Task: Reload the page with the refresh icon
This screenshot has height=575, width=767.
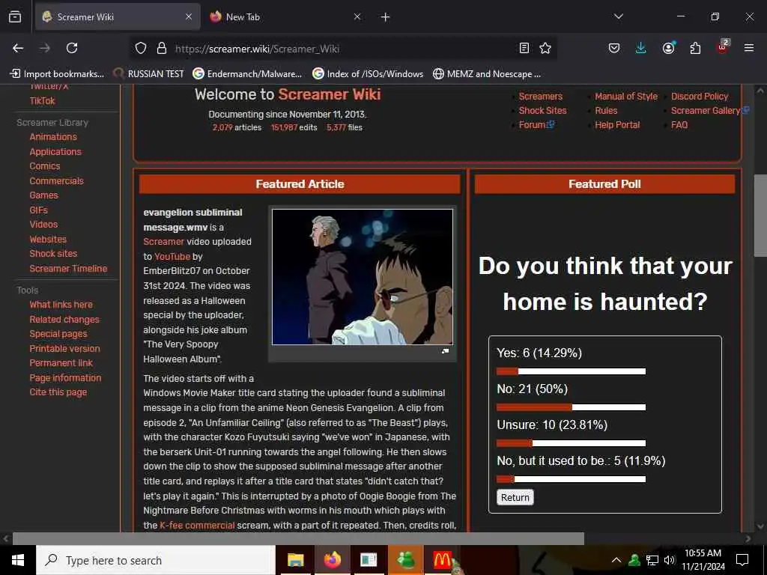Action: click(x=72, y=48)
